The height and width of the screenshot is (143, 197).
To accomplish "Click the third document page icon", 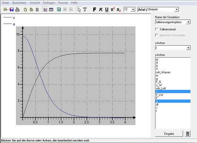I will point(37,10).
